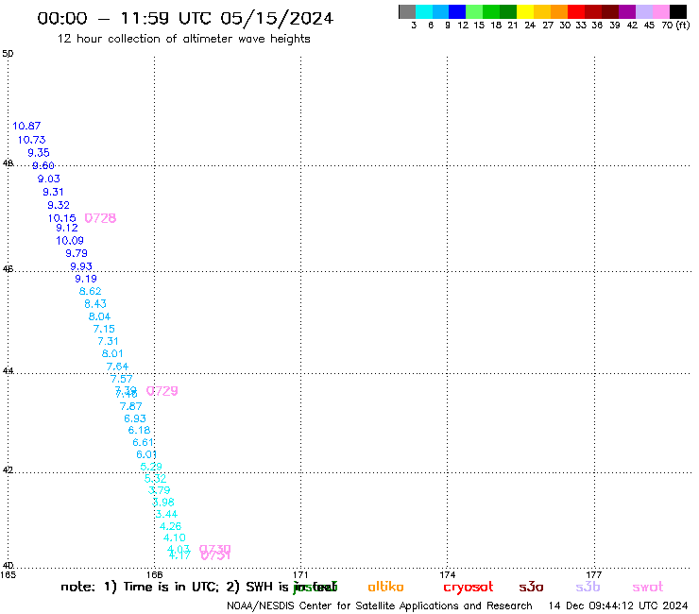Viewport: 699px width, 614px height.
Task: Click the 171 longitude axis label
Action: [x=300, y=575]
